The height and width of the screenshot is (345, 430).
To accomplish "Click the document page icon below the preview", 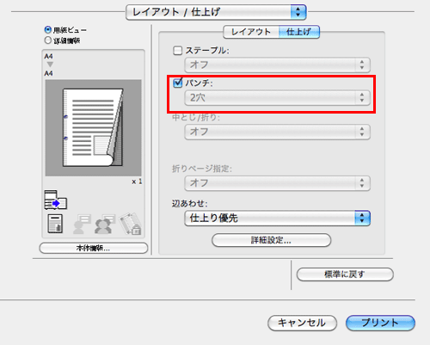I will pyautogui.click(x=55, y=224).
